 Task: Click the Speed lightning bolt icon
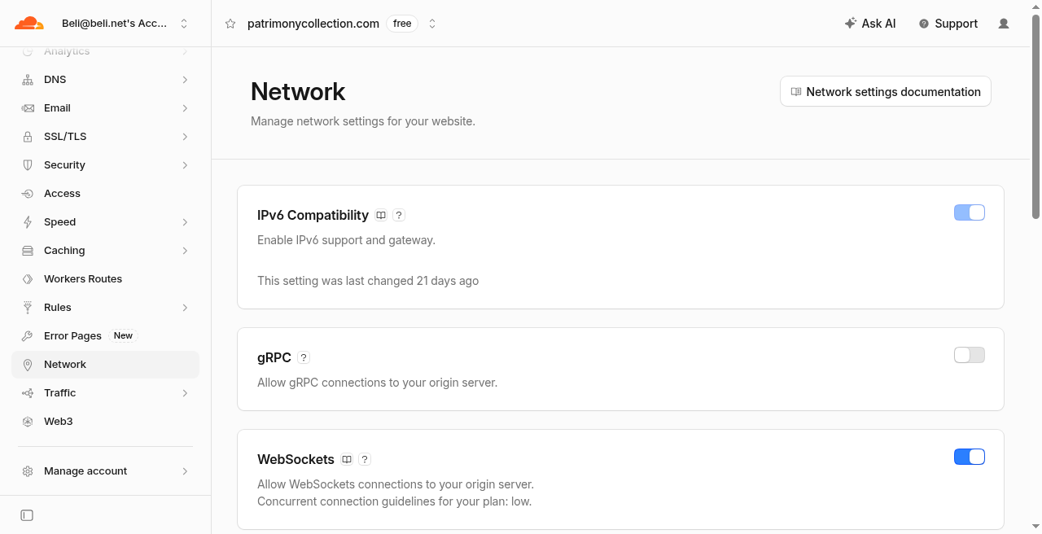pos(28,222)
